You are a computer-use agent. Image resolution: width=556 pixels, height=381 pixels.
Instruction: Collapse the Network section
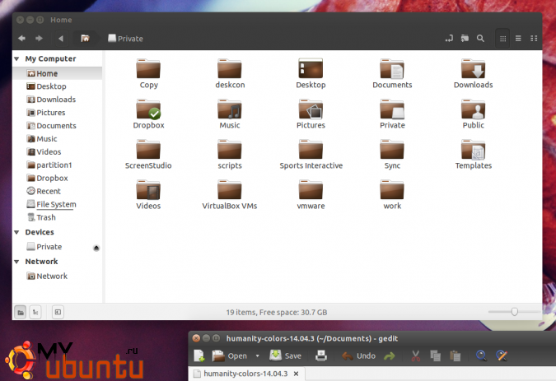click(x=17, y=262)
